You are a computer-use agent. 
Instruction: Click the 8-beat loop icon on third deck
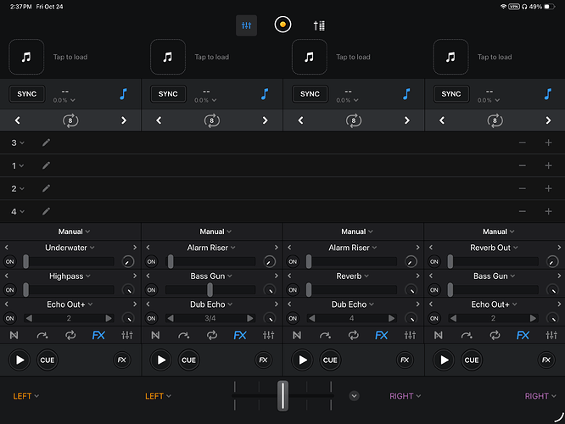pos(354,120)
